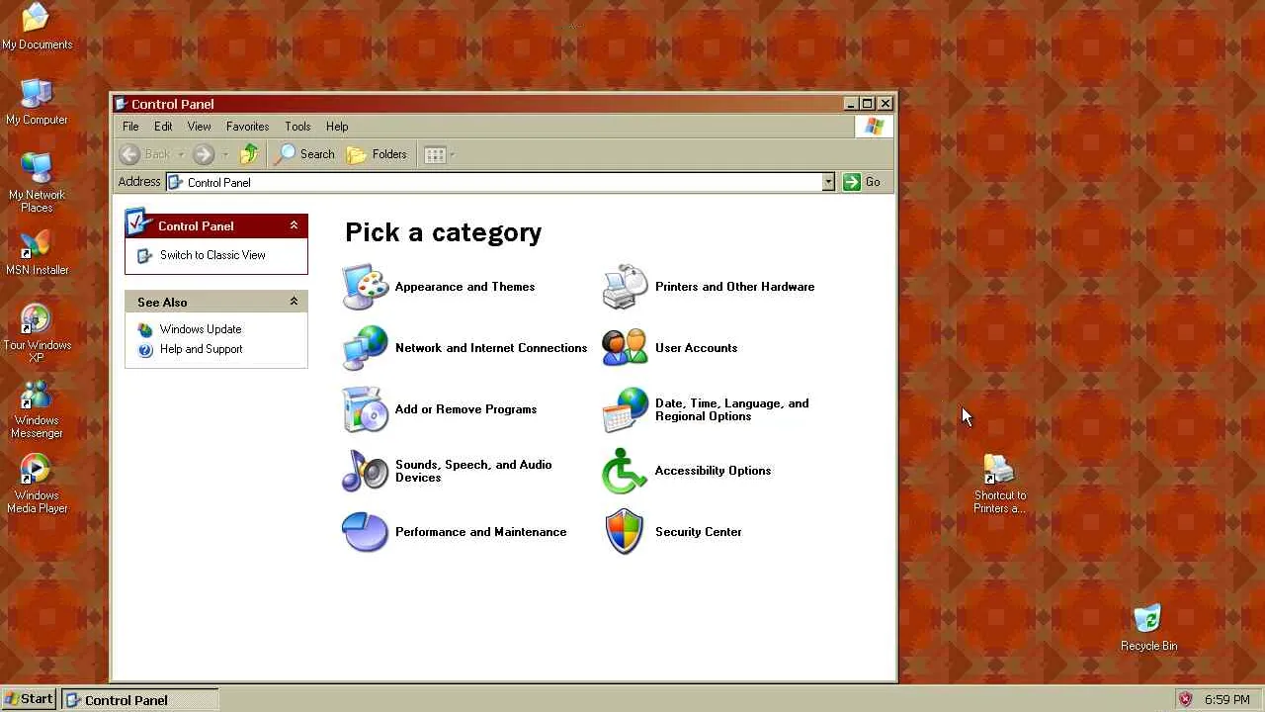Image resolution: width=1265 pixels, height=712 pixels.
Task: Click inside the Address bar field
Action: click(494, 182)
